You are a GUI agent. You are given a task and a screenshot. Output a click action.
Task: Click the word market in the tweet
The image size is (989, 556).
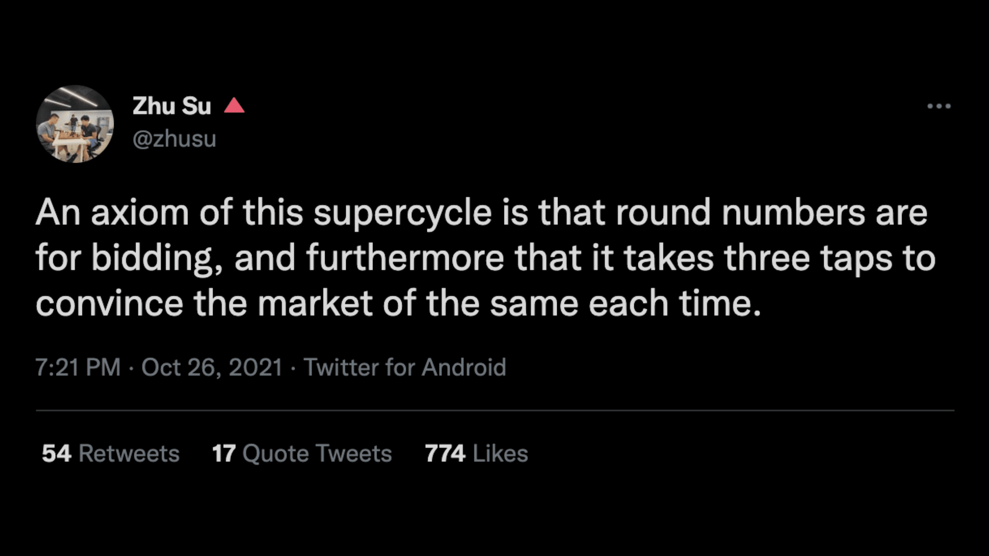click(315, 303)
